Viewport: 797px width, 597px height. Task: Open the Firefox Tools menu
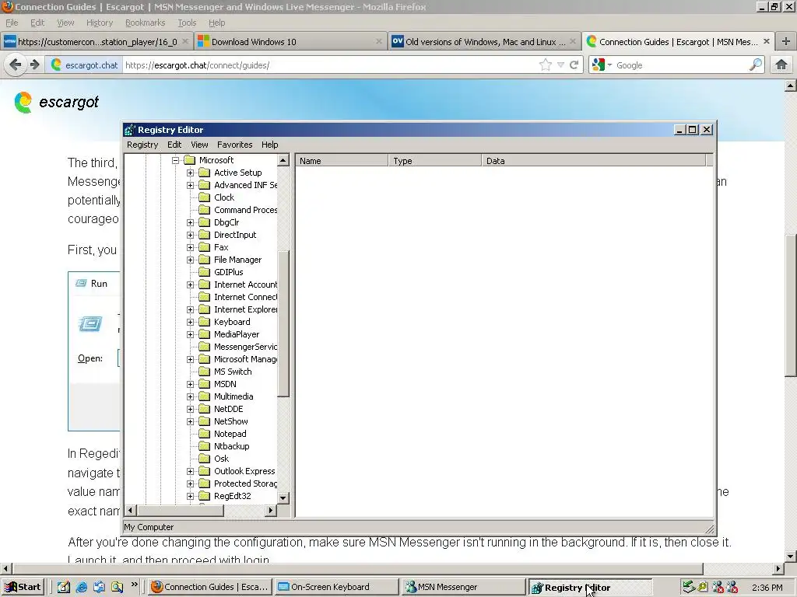pyautogui.click(x=187, y=23)
